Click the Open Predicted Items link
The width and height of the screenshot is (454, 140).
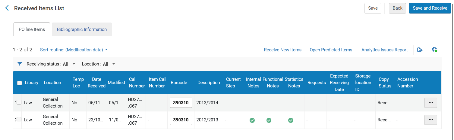pos(331,50)
